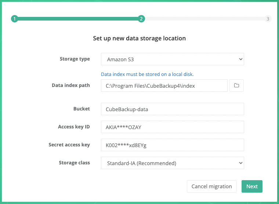Jump to step 3 circle marker
Screen dimensions: 279x204
tap(268, 19)
